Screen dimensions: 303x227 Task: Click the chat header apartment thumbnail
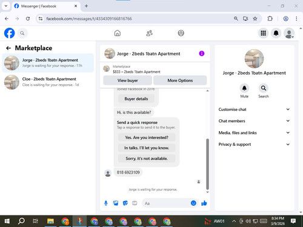pyautogui.click(x=110, y=53)
